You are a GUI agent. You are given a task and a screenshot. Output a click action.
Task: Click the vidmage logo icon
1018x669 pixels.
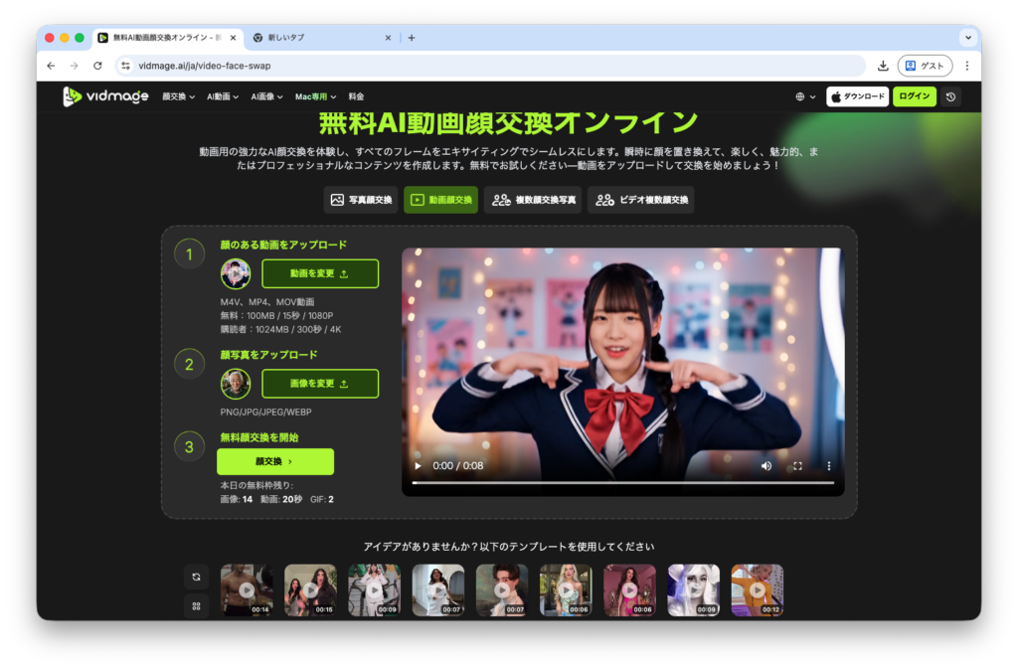tap(72, 96)
